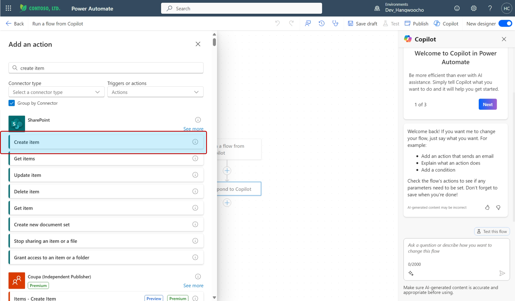Image resolution: width=515 pixels, height=301 pixels.
Task: Open the settings gear icon
Action: tap(473, 8)
